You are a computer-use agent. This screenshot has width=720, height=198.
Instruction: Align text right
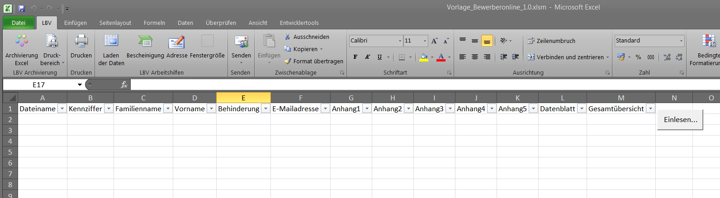coord(487,57)
